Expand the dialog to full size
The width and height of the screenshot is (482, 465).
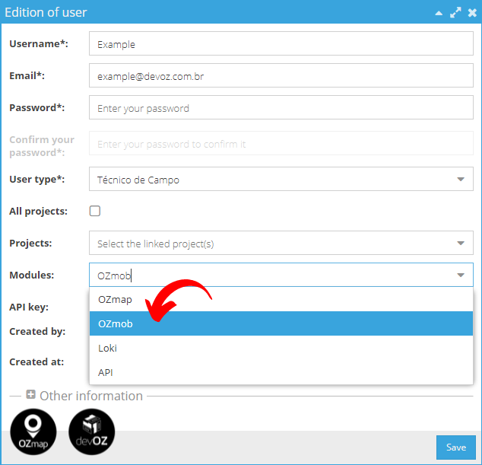455,13
